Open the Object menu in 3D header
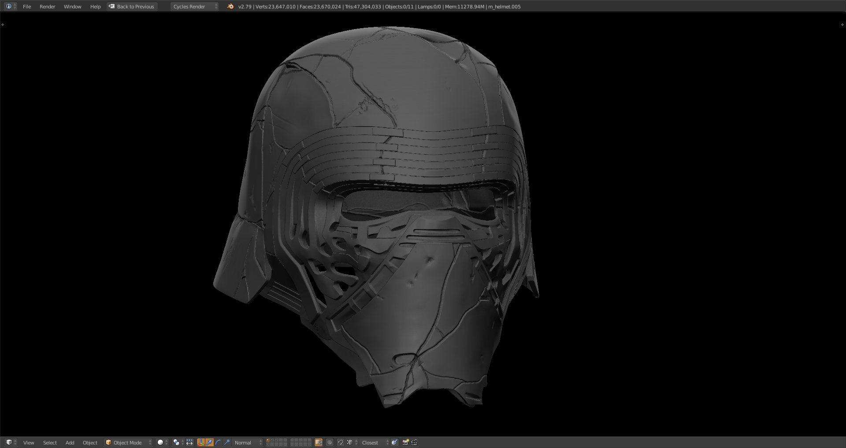Screen dimensions: 846x448 [90, 442]
